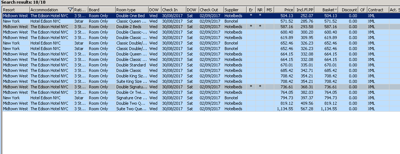Viewport: 400px width, 154px height.
Task: Sort by the Price column header
Action: click(284, 10)
